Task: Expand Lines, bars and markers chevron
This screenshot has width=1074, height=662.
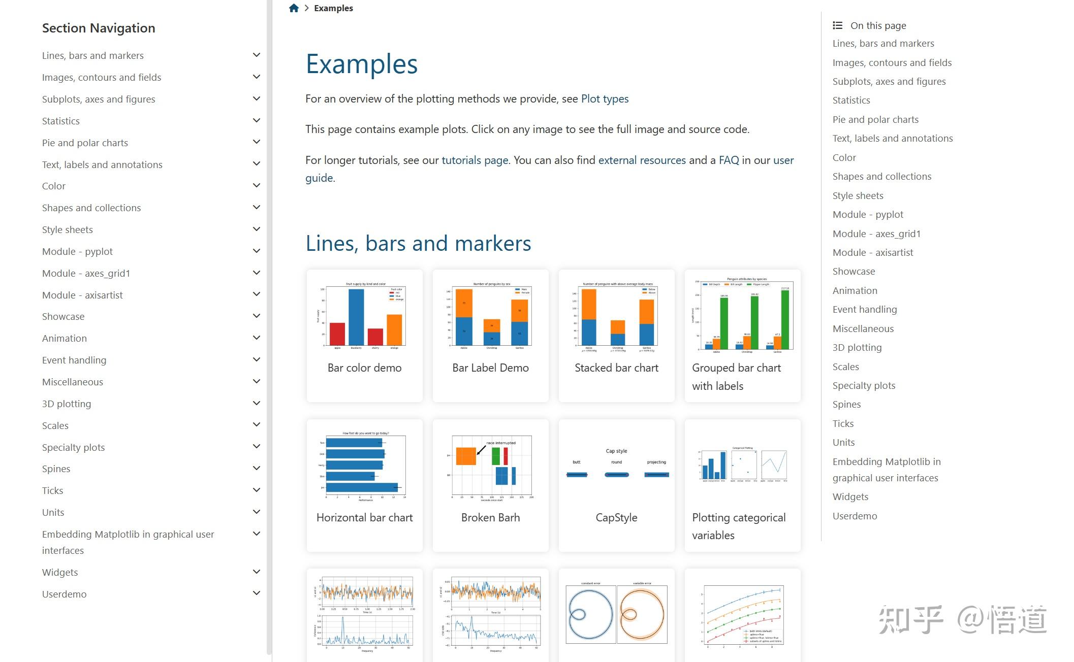Action: point(257,55)
